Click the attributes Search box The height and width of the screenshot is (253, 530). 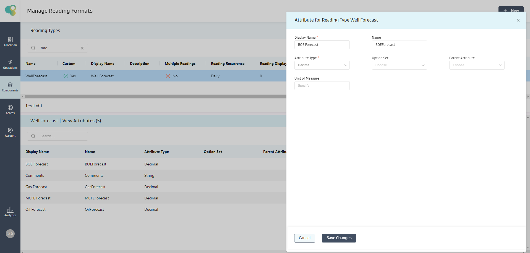tap(61, 136)
